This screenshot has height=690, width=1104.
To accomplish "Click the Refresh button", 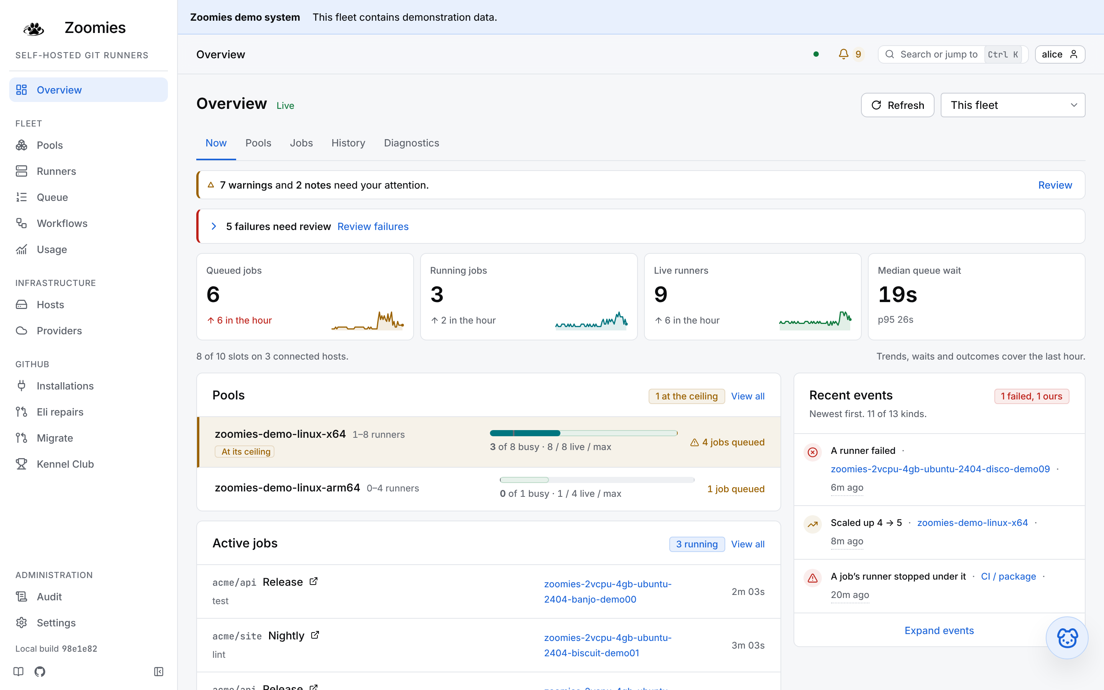I will (x=897, y=105).
